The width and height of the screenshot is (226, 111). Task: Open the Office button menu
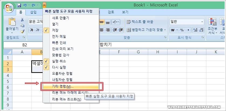(x=9, y=8)
